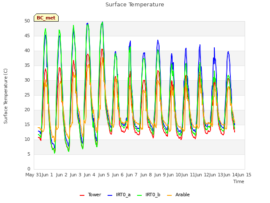
Task: Click the Time x-axis label
Action: pos(239,181)
